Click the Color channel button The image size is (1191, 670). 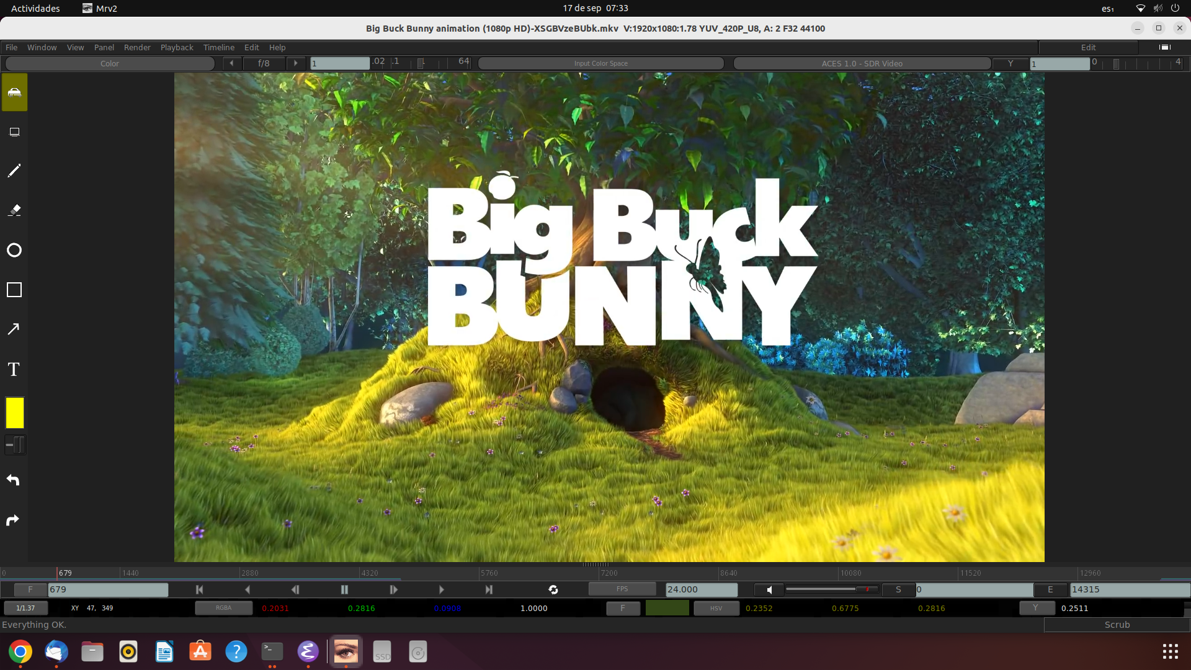click(x=109, y=63)
